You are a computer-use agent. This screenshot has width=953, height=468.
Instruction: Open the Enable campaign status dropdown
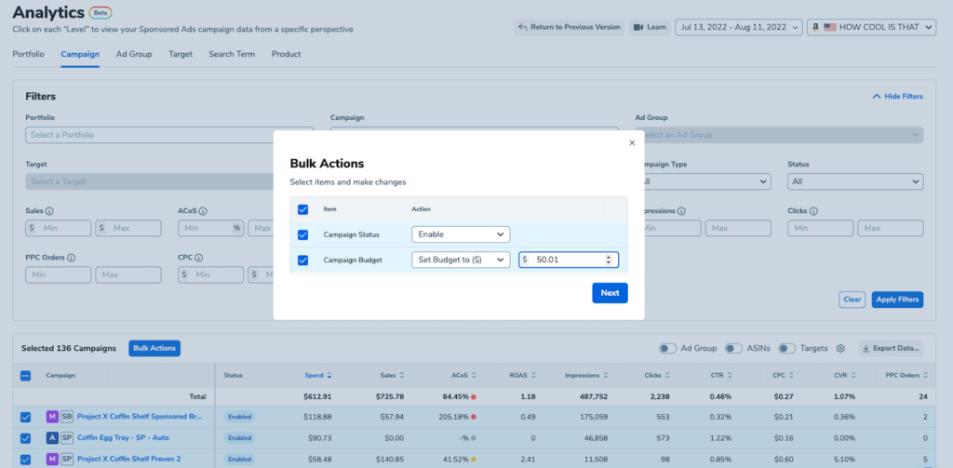[x=461, y=234]
